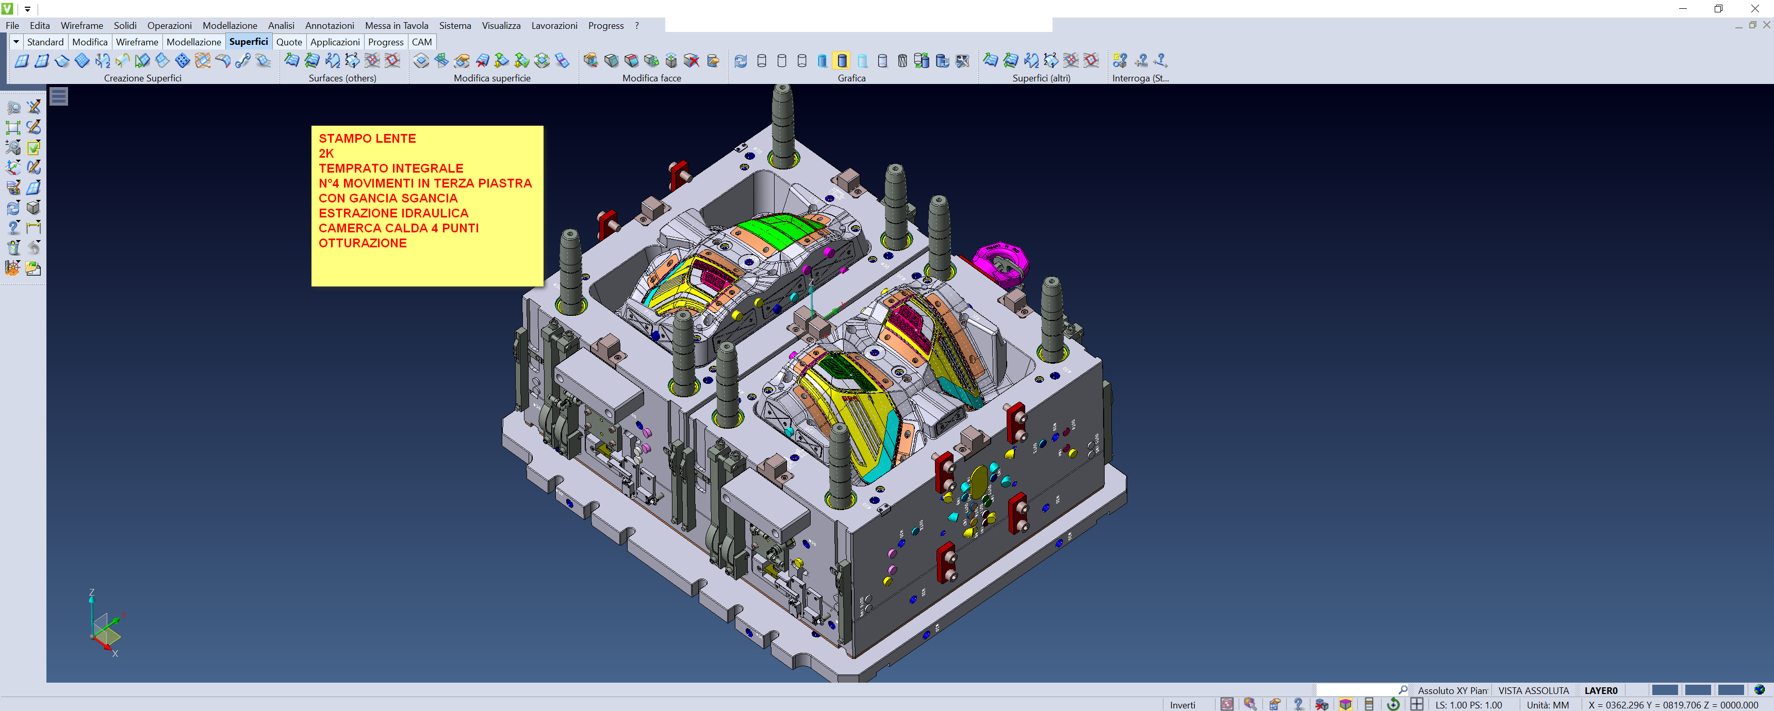Open the LAYER0 layer selector
The height and width of the screenshot is (711, 1774).
(x=1600, y=690)
